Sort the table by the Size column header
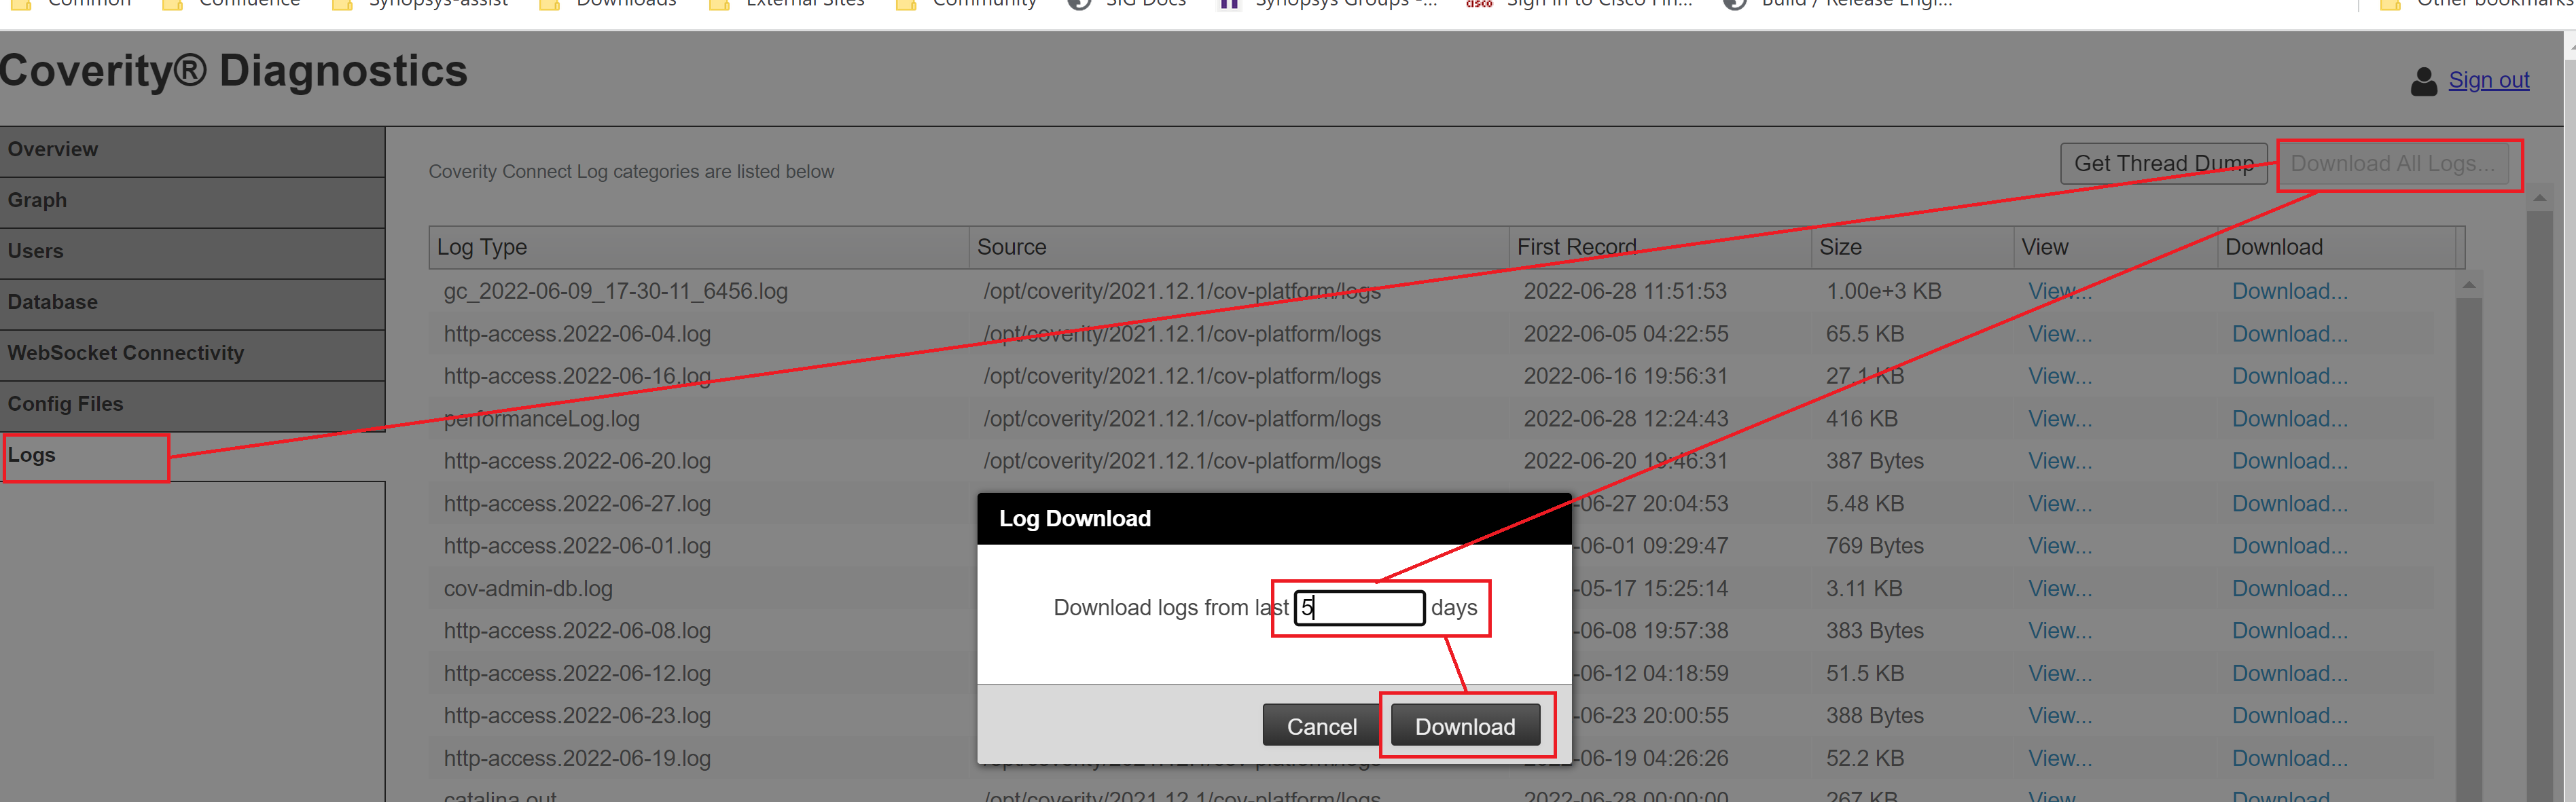The image size is (2576, 802). coord(1840,247)
